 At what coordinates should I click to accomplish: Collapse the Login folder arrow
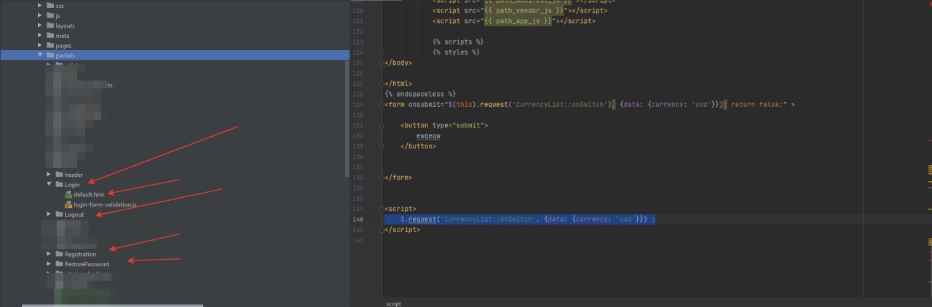(50, 185)
